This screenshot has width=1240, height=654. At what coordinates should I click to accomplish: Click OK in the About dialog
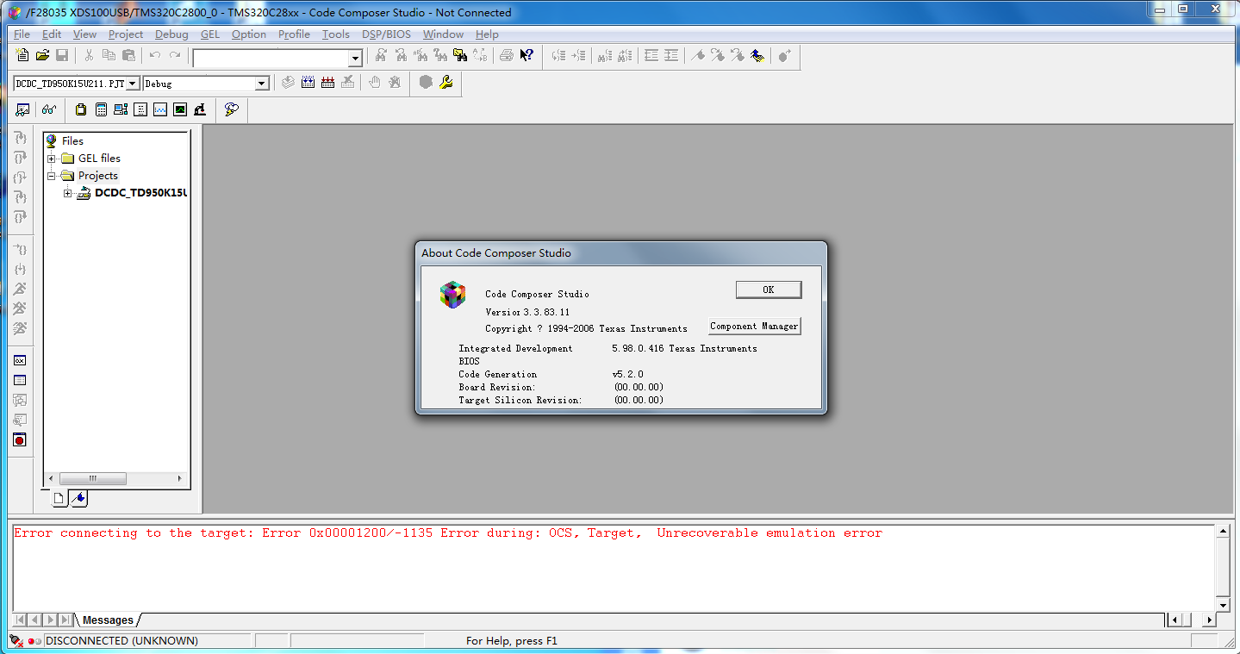click(769, 290)
